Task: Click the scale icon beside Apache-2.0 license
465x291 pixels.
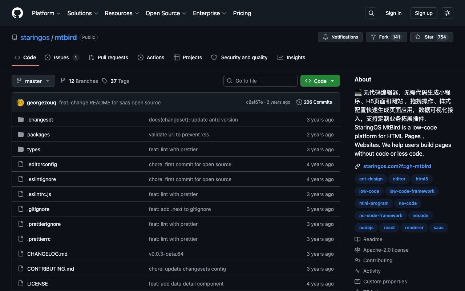Action: click(x=357, y=250)
